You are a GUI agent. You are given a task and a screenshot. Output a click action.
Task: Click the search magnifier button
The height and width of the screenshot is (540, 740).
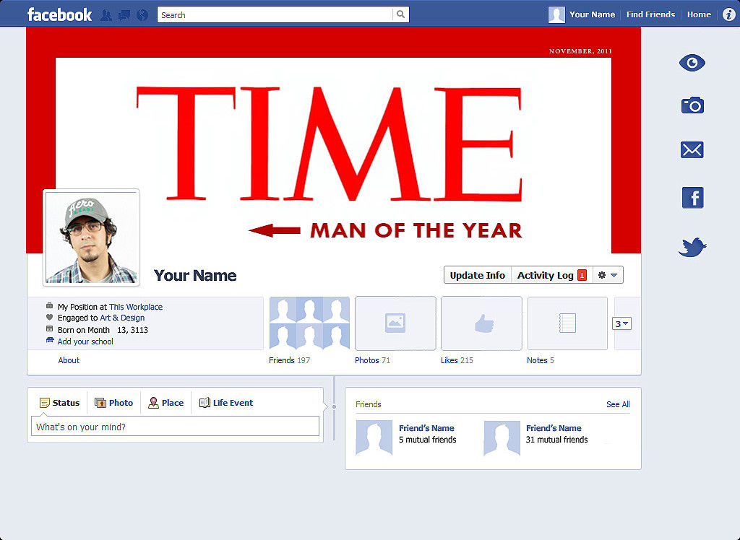[400, 14]
